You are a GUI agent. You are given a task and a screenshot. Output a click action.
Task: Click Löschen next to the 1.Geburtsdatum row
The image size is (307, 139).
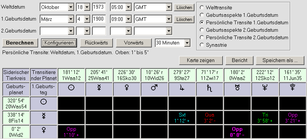click(x=184, y=19)
